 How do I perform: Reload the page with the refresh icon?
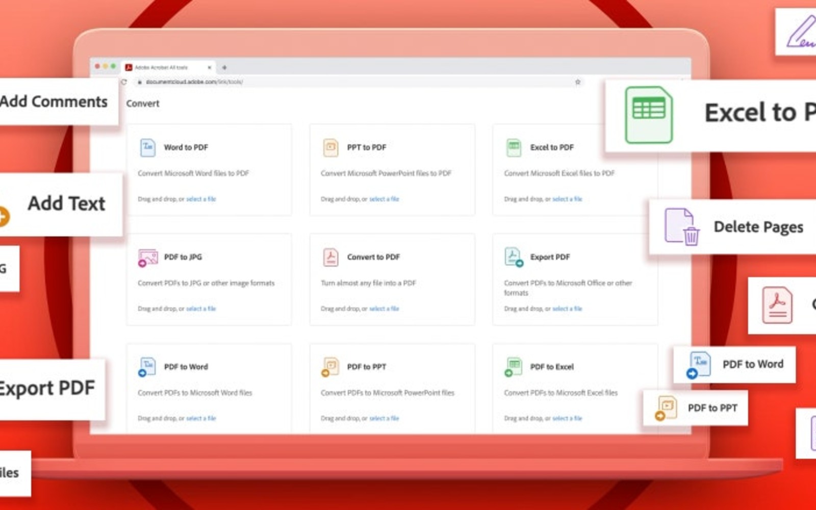coord(124,82)
